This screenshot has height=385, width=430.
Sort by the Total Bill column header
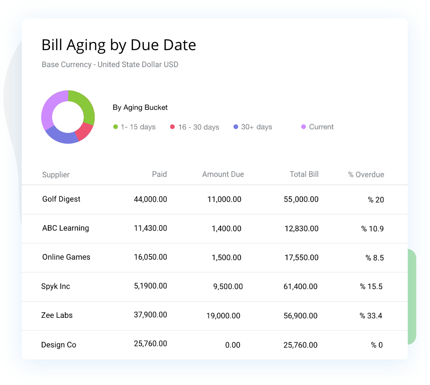304,174
